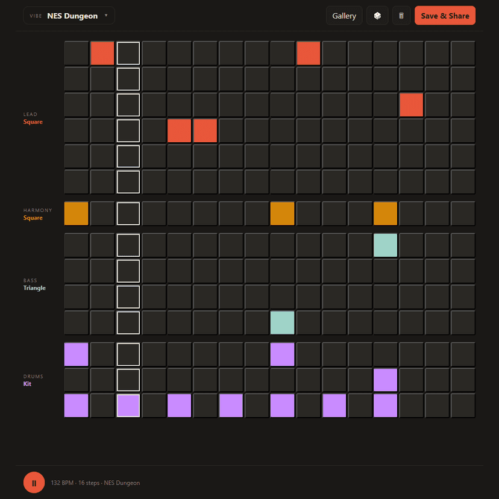Screen dimensions: 499x499
Task: Click the Lead Square instrument label
Action: tap(33, 122)
